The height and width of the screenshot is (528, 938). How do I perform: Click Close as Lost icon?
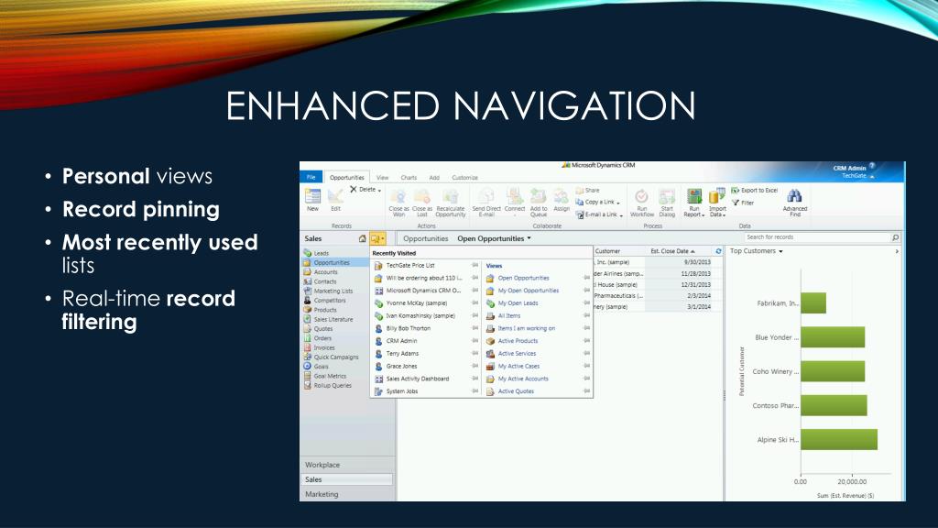[x=421, y=196]
